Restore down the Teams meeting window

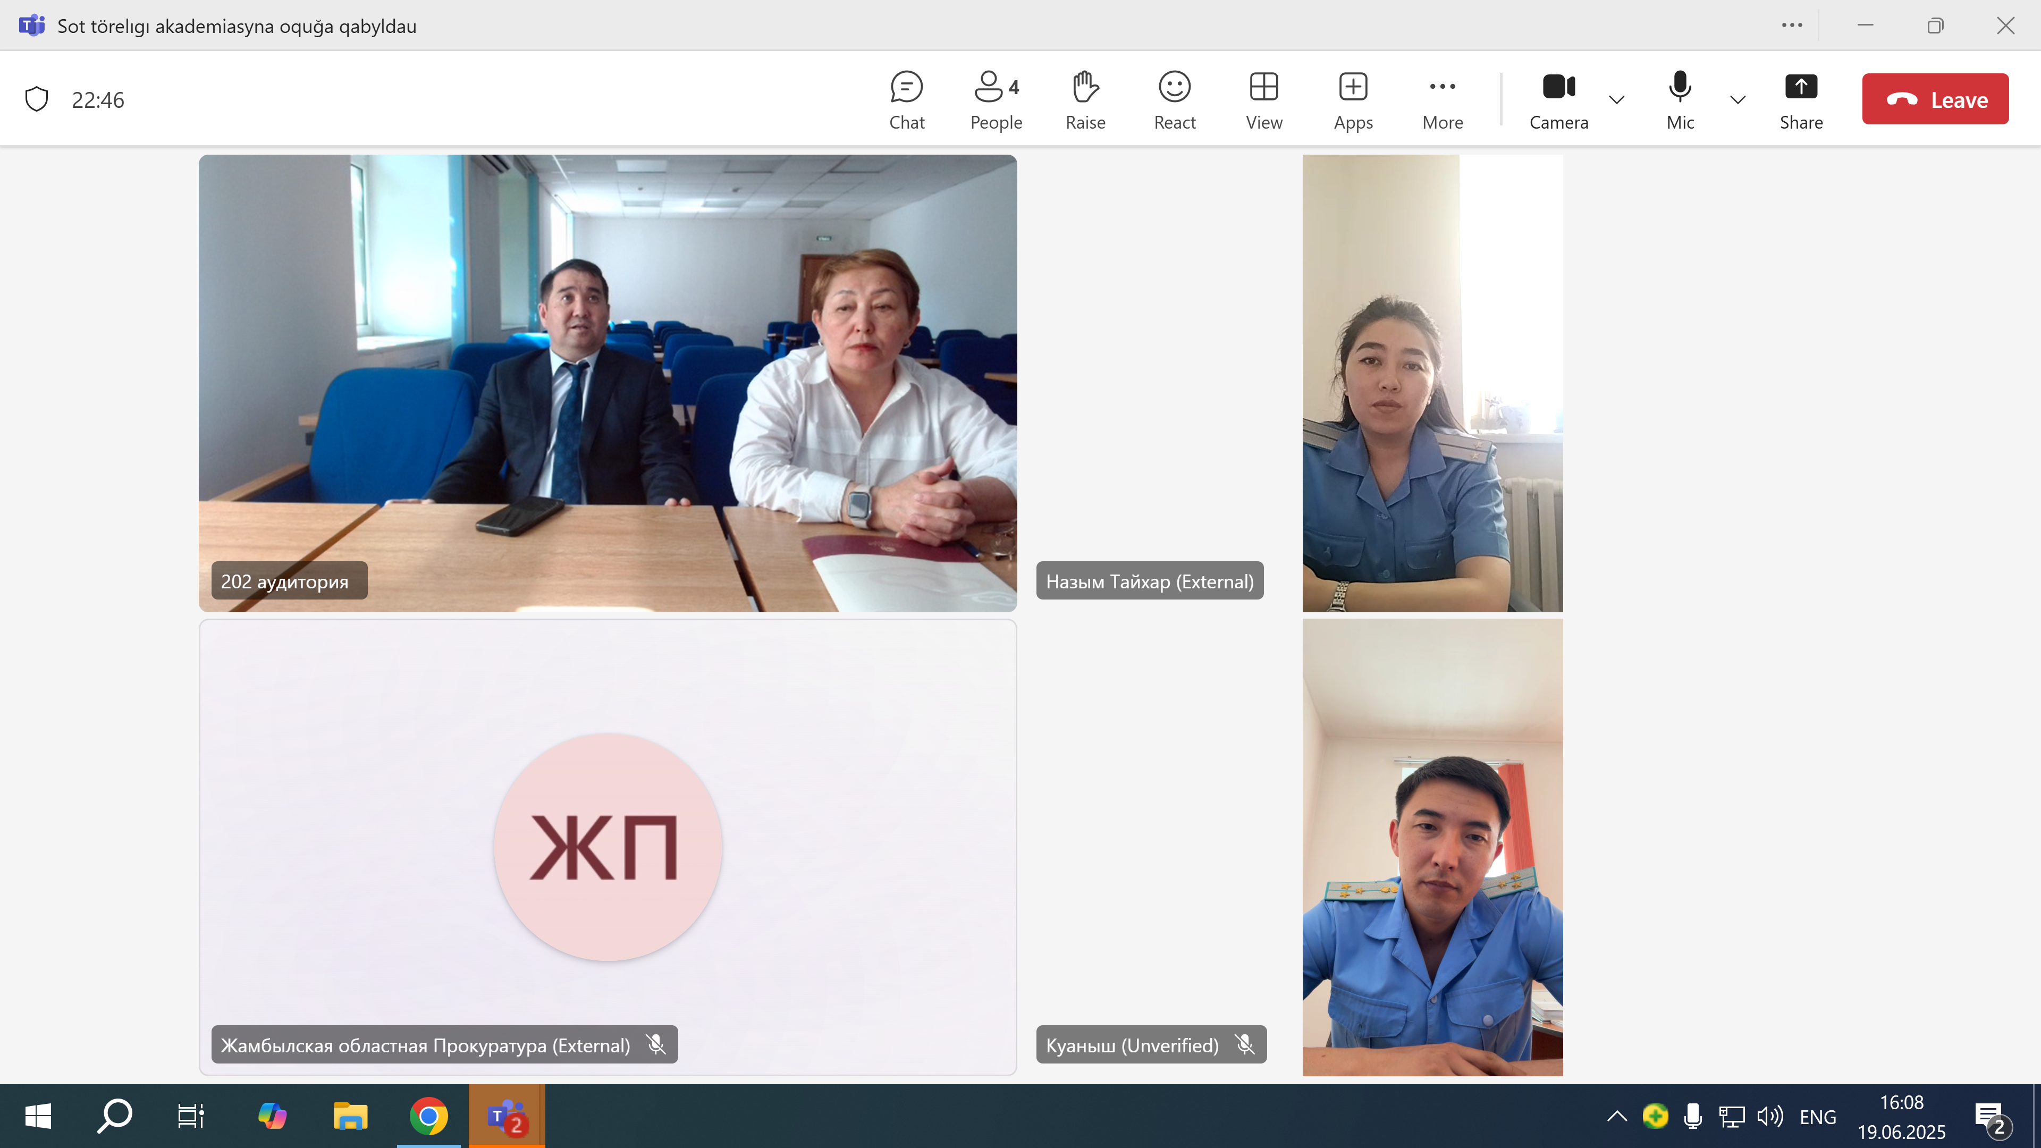(x=1936, y=26)
